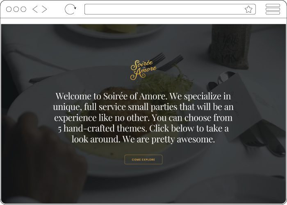Click the Welcome to Soirée of Amore paragraph
The image size is (287, 205).
143,118
